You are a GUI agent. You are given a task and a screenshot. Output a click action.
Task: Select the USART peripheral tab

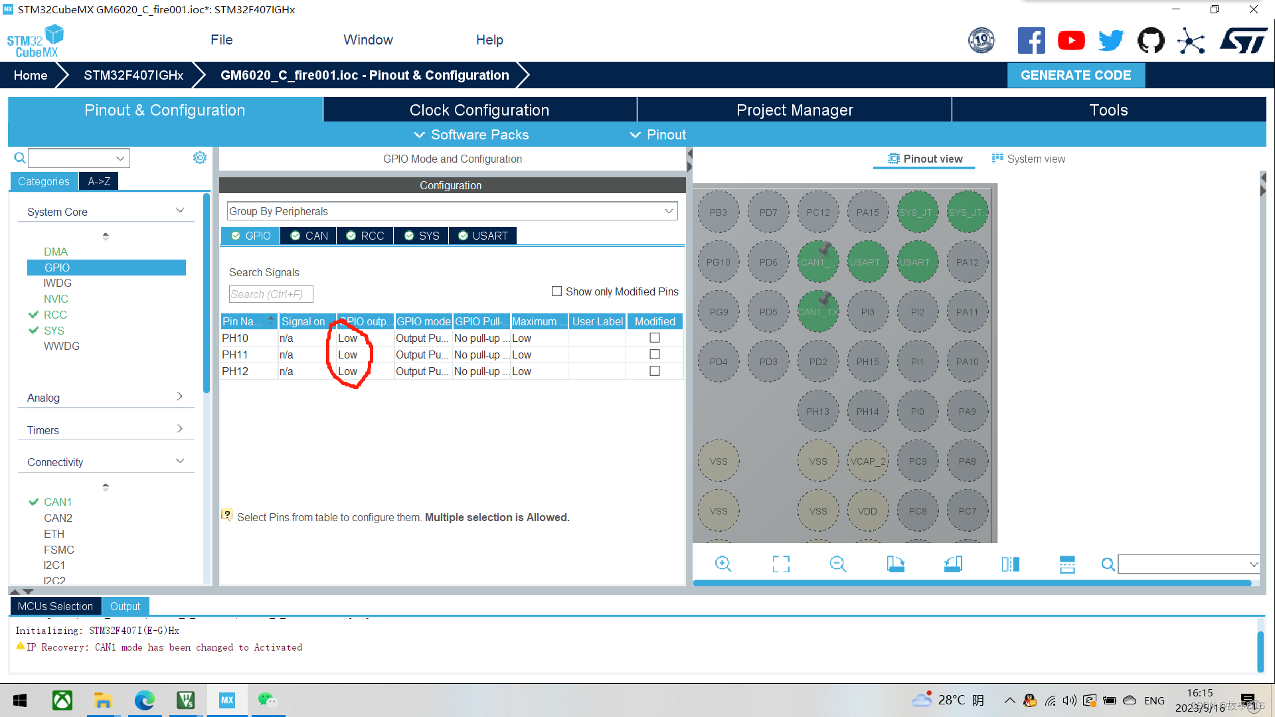pyautogui.click(x=483, y=236)
